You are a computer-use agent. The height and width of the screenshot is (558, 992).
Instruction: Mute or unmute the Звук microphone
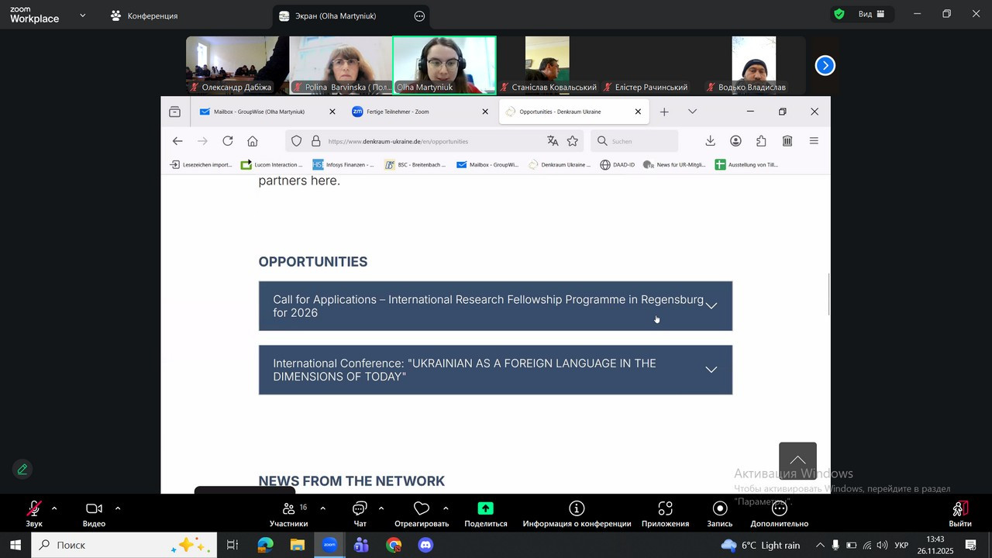coord(34,513)
